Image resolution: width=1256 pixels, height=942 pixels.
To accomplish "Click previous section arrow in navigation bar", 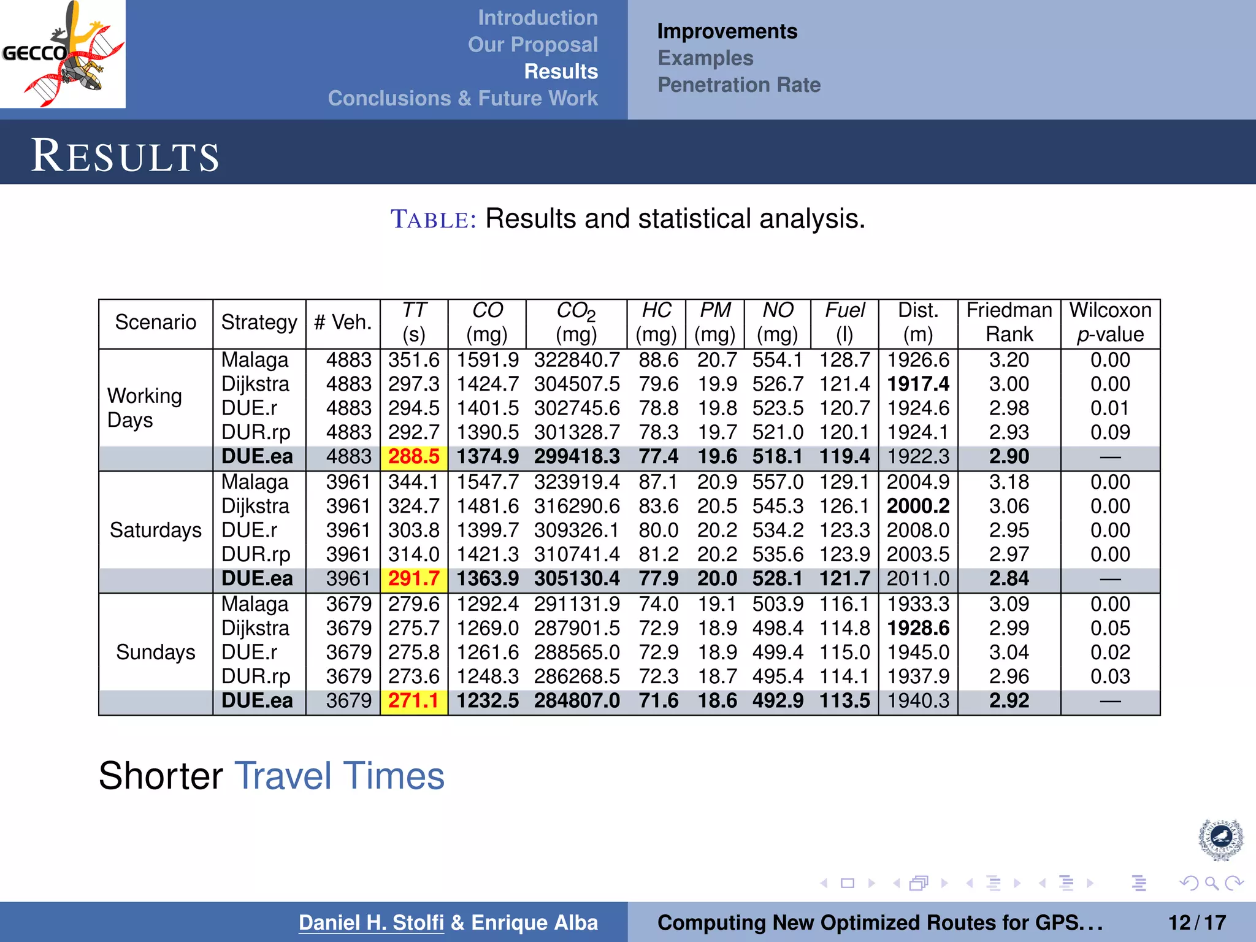I will coord(1042,883).
